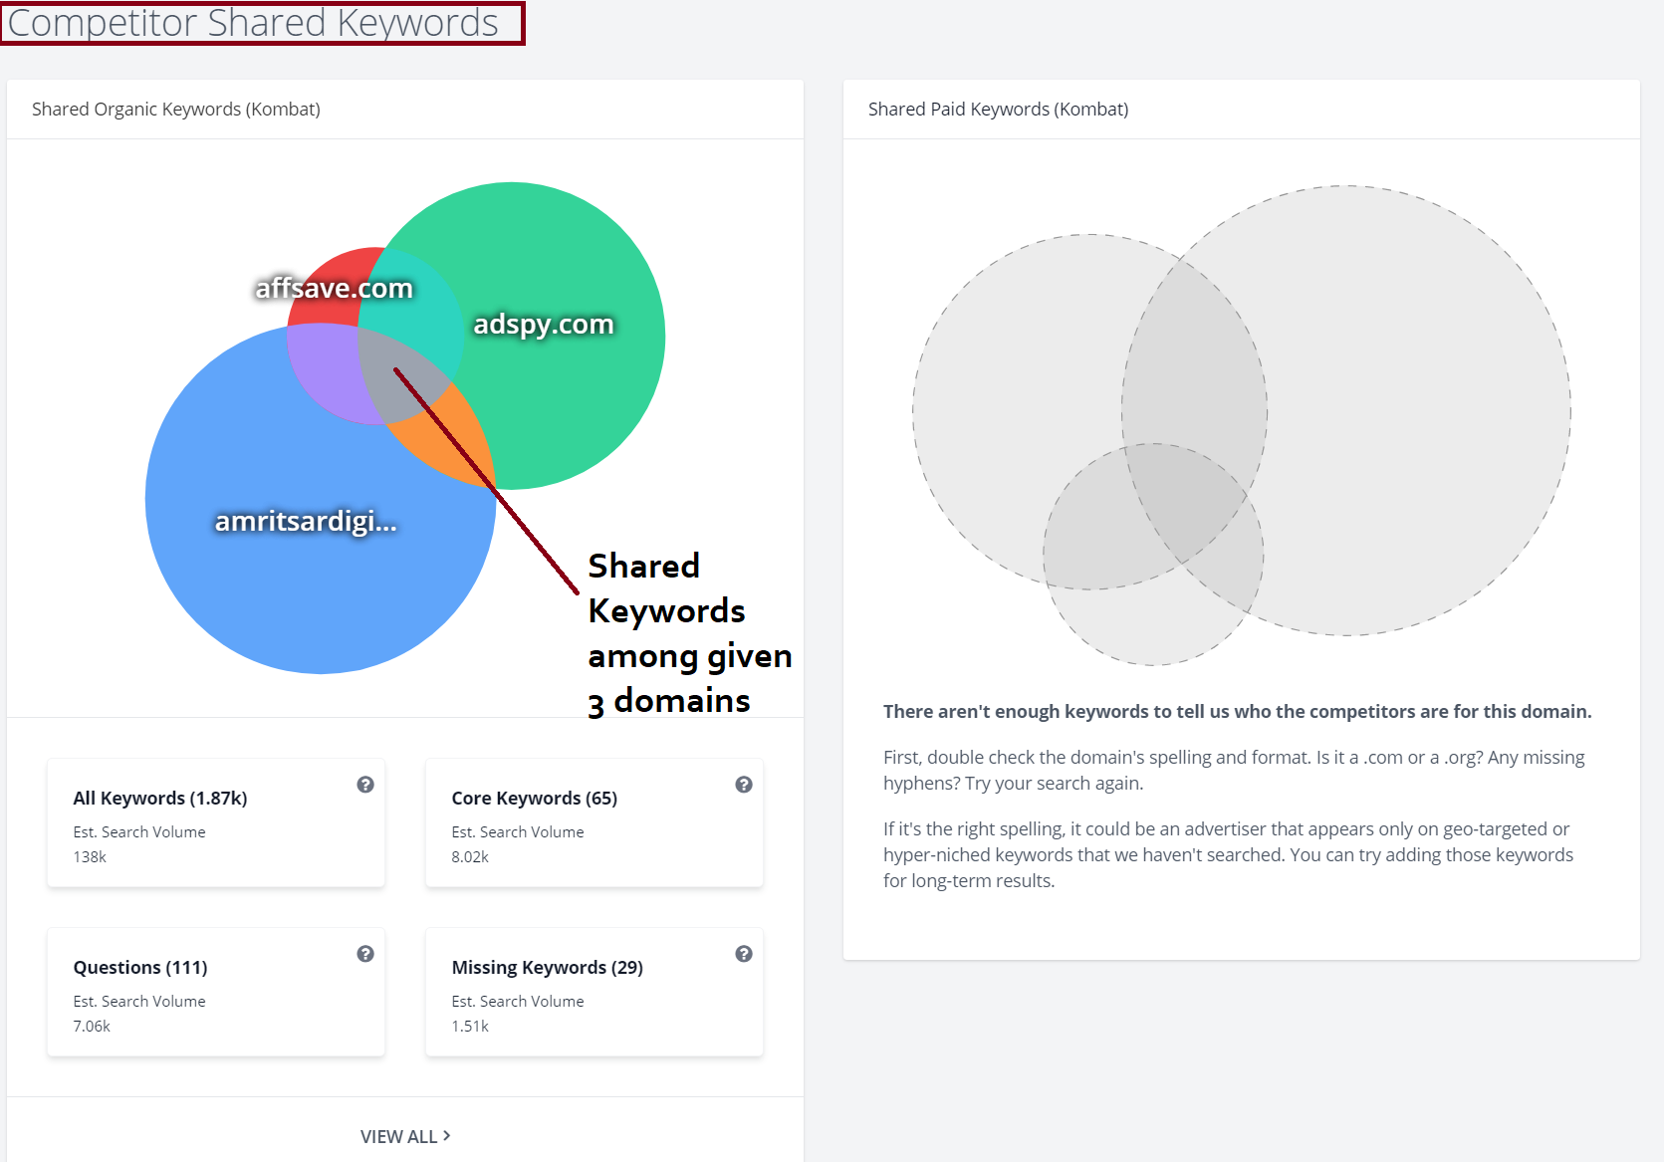The height and width of the screenshot is (1162, 1664).
Task: Click the affsave.com label in the Venn diagram
Action: click(x=334, y=289)
